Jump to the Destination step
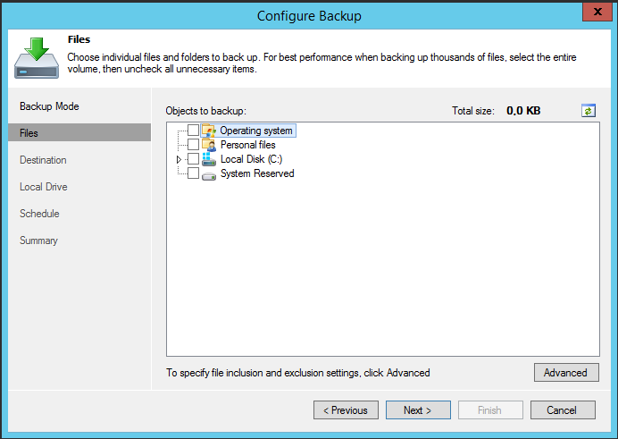 (x=43, y=160)
